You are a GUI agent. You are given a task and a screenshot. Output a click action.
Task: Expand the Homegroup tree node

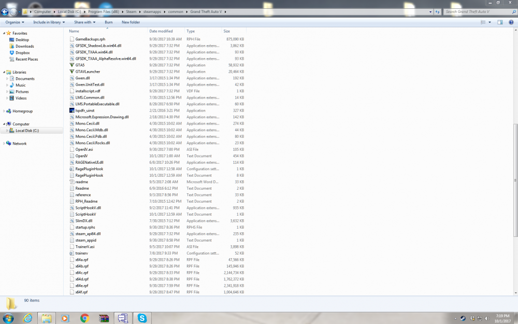[4, 111]
